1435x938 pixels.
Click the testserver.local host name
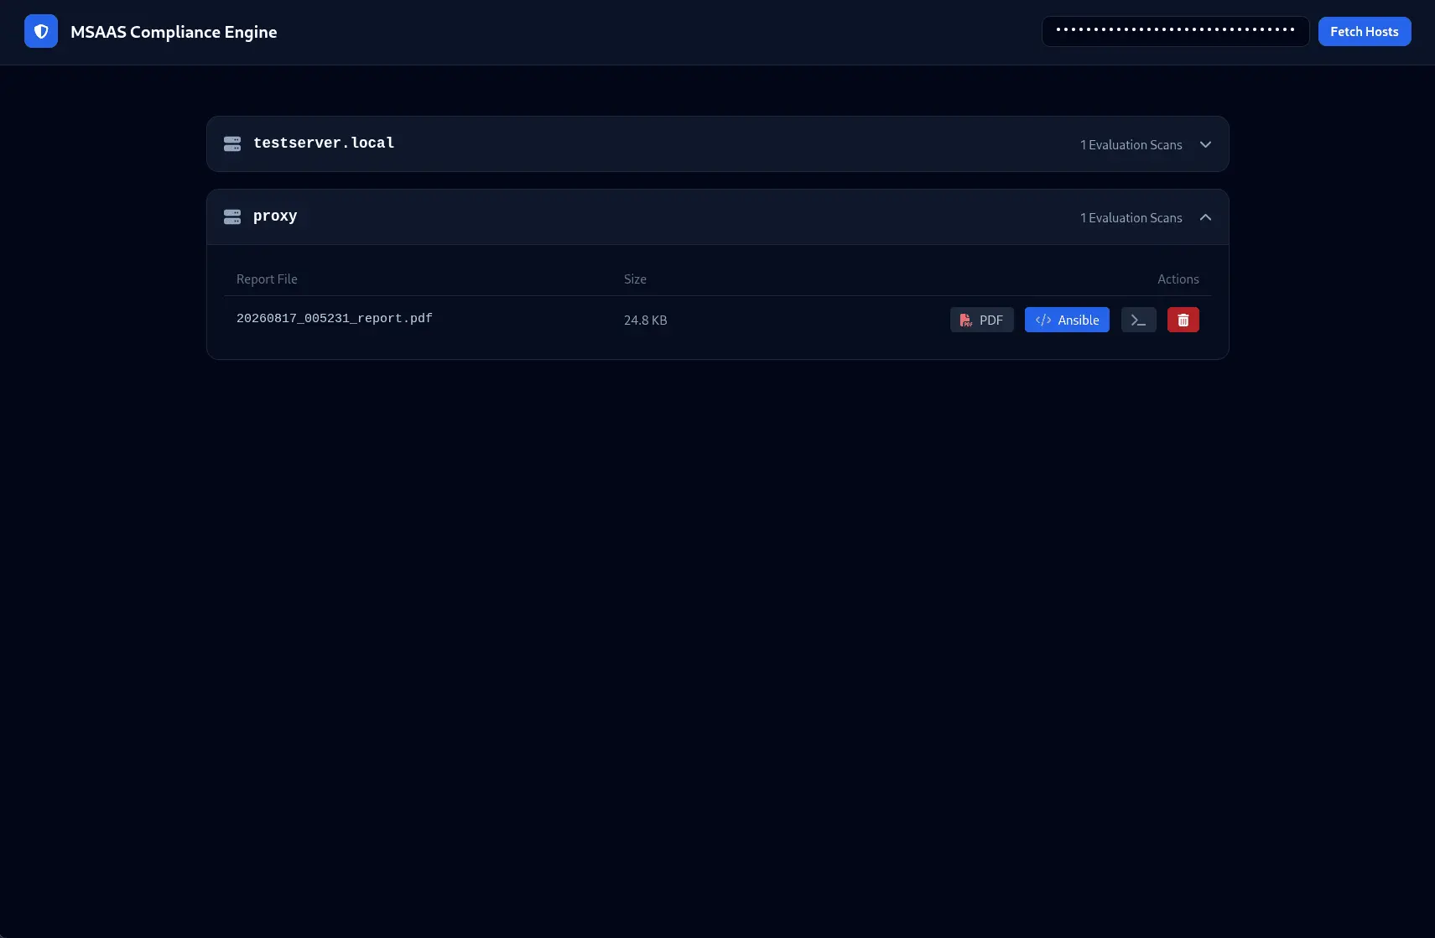tap(324, 143)
